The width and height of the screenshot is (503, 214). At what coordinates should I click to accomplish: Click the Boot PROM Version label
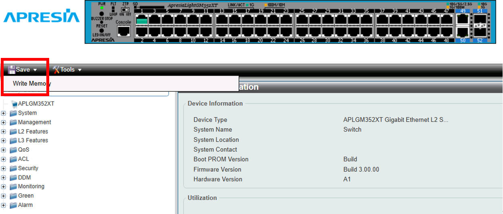point(221,159)
